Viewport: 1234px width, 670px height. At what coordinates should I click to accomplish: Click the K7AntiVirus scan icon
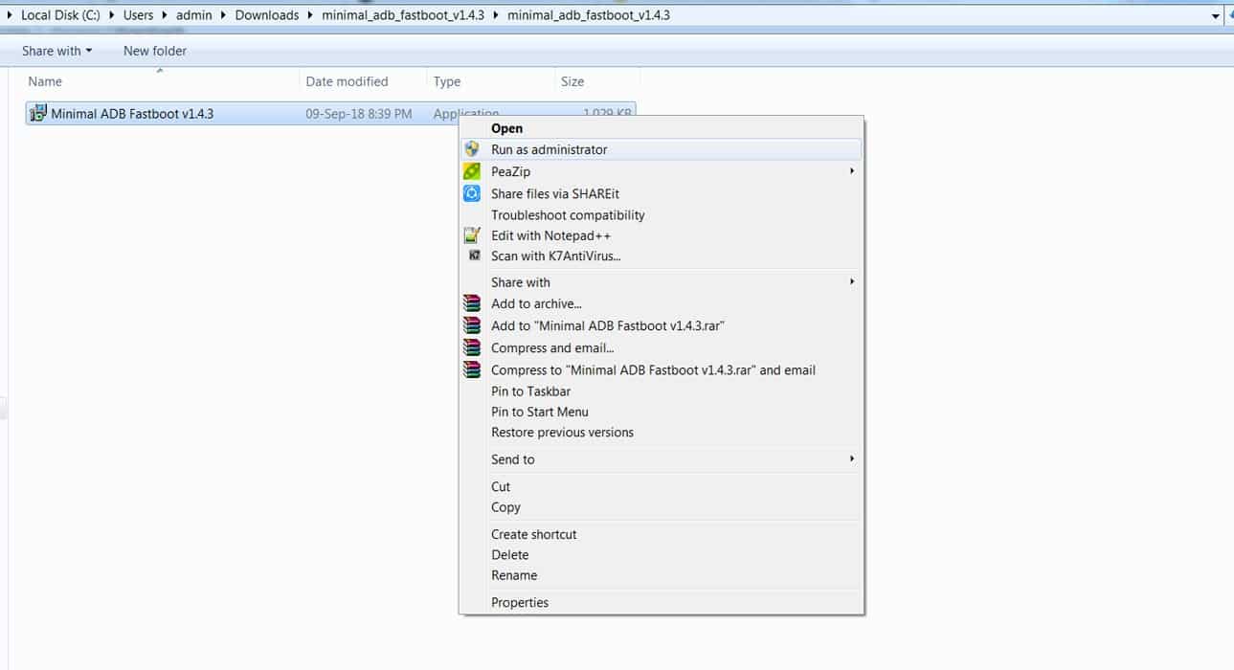[473, 256]
